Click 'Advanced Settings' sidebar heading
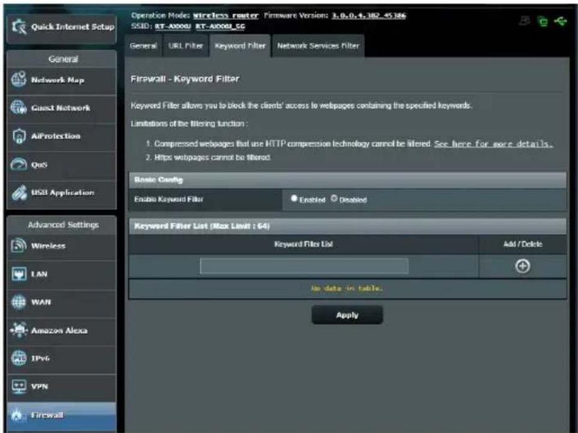Image resolution: width=578 pixels, height=433 pixels. coord(63,225)
